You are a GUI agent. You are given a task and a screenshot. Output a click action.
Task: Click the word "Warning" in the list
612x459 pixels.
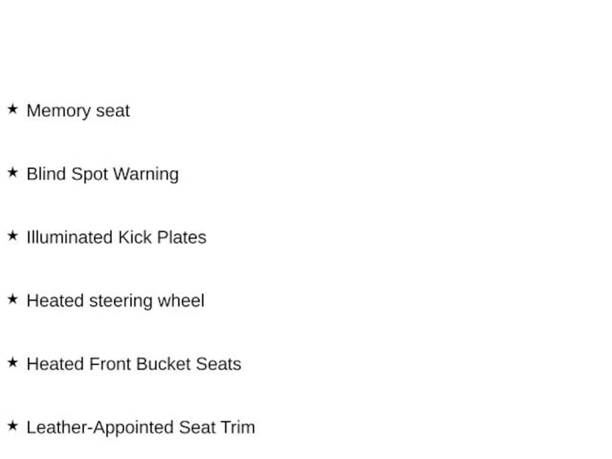coord(146,174)
